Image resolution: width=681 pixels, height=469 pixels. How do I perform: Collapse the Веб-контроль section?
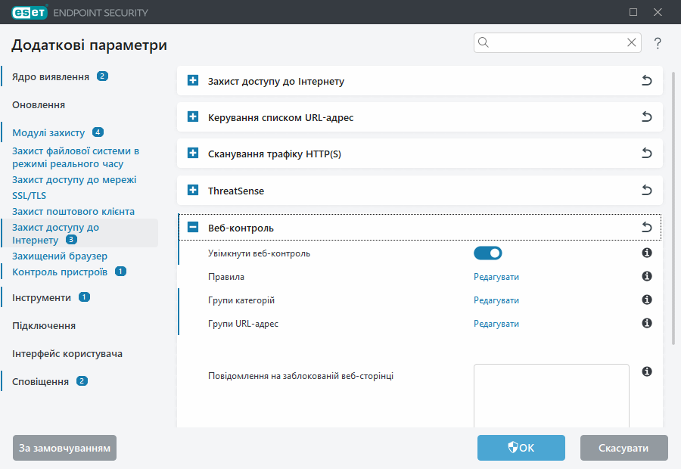click(193, 228)
